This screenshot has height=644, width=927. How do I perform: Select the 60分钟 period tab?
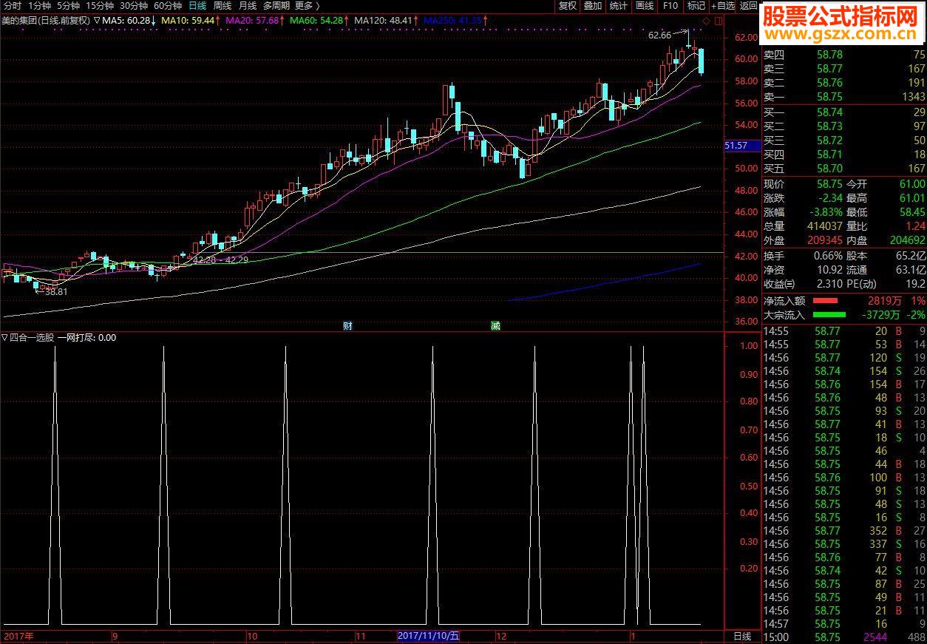coord(168,6)
